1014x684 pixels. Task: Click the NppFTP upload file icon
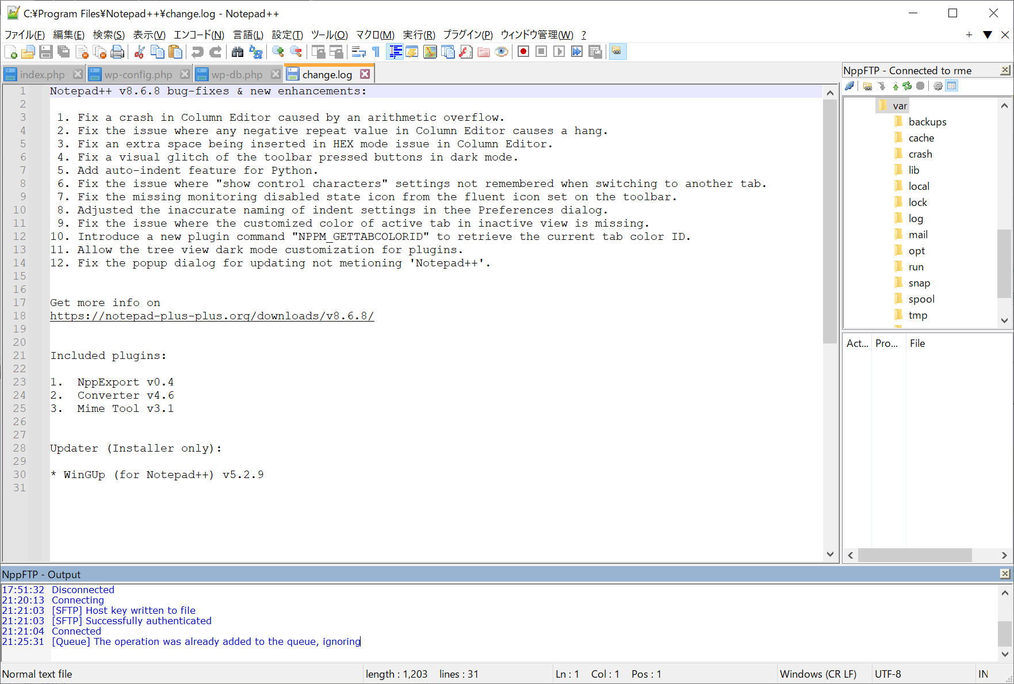(895, 86)
